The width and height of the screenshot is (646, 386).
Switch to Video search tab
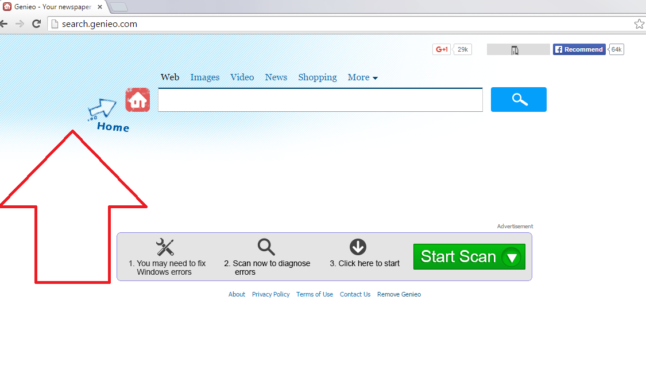(x=242, y=77)
